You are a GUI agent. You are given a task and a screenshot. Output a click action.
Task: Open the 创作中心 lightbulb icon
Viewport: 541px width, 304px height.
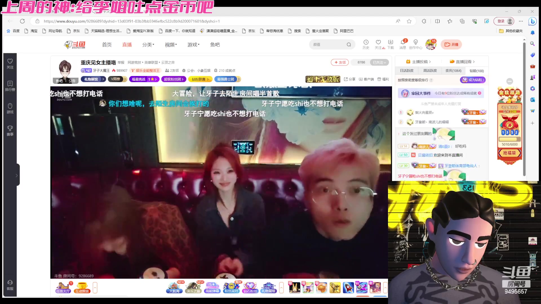415,43
